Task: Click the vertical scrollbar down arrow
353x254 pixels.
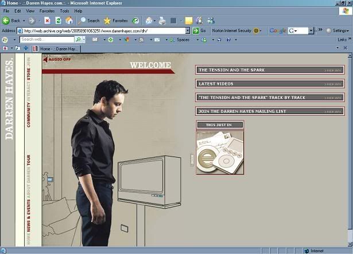Action: coord(350,244)
